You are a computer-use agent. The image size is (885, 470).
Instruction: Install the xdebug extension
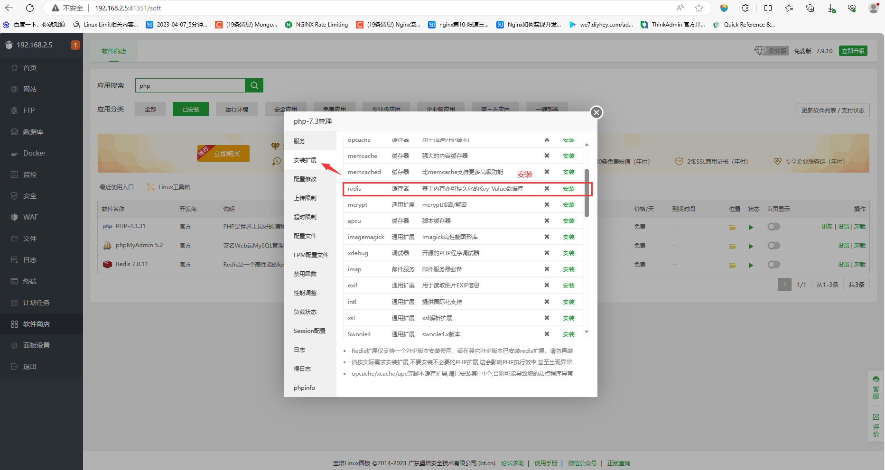(x=568, y=253)
